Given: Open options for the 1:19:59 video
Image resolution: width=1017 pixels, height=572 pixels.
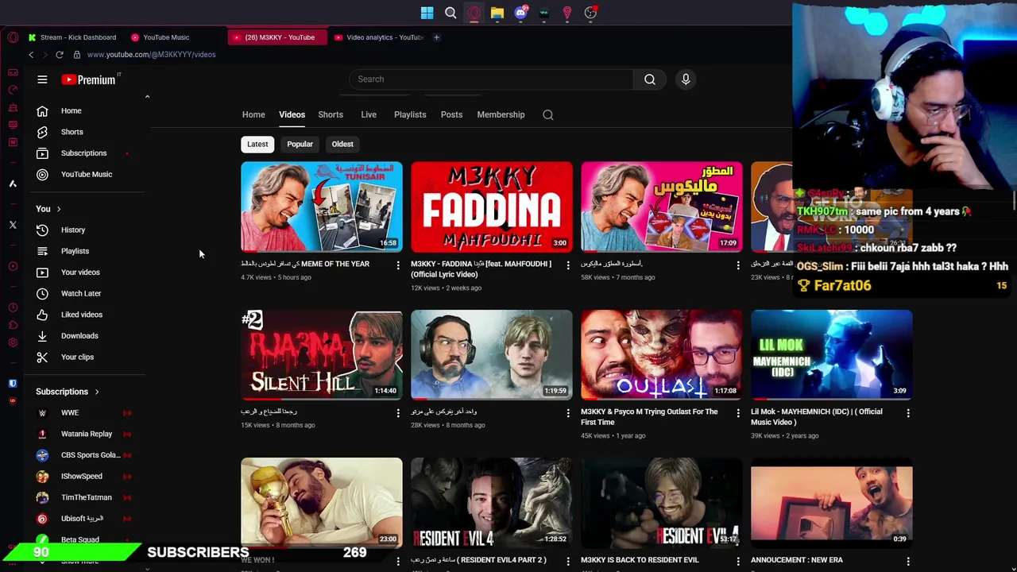Looking at the screenshot, I should click(x=568, y=413).
